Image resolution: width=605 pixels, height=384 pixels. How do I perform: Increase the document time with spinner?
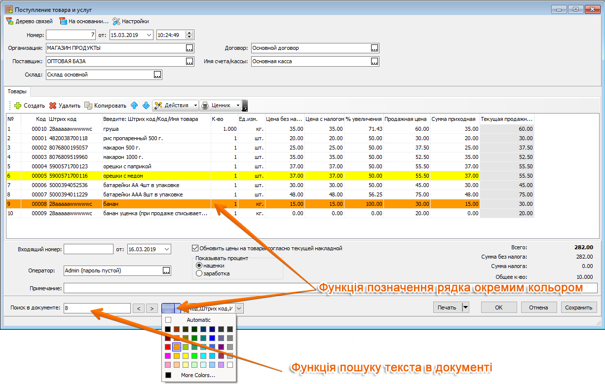190,33
